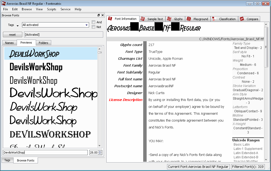
Task: Click the Designer value Nick Curtis
Action: [x=157, y=93]
